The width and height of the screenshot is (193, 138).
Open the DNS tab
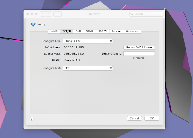(79, 31)
